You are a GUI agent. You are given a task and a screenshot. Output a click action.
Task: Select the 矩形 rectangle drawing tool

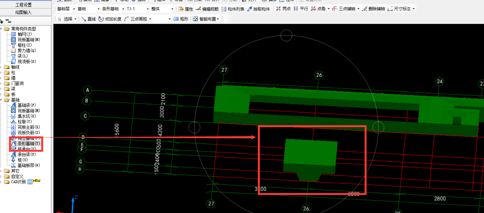tap(181, 19)
